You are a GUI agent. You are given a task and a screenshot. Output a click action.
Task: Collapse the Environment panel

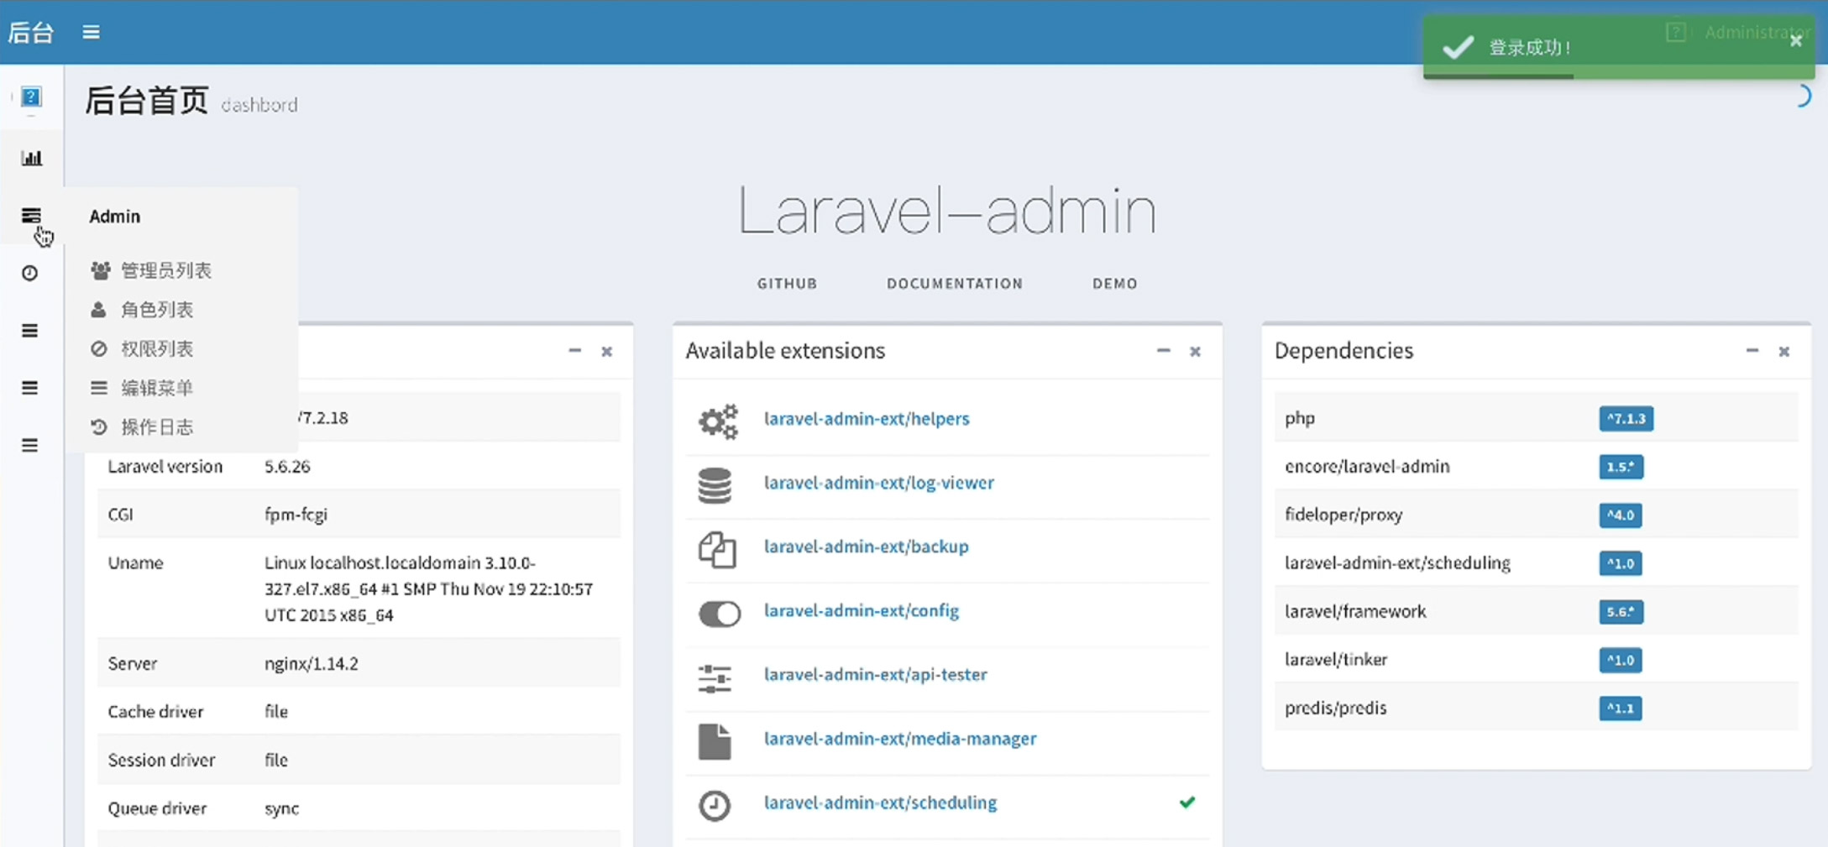pyautogui.click(x=574, y=351)
